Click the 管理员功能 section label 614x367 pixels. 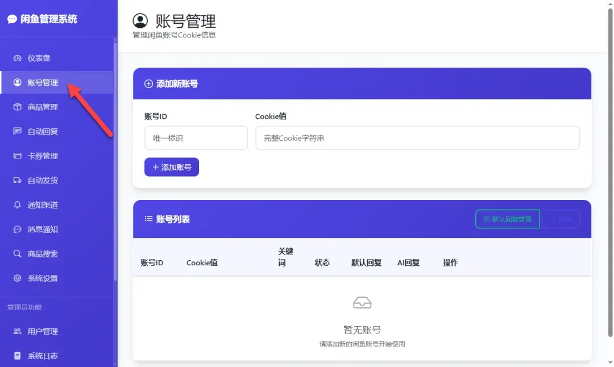click(x=24, y=307)
